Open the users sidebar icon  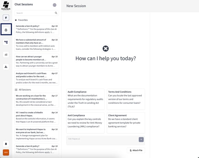click(6, 67)
